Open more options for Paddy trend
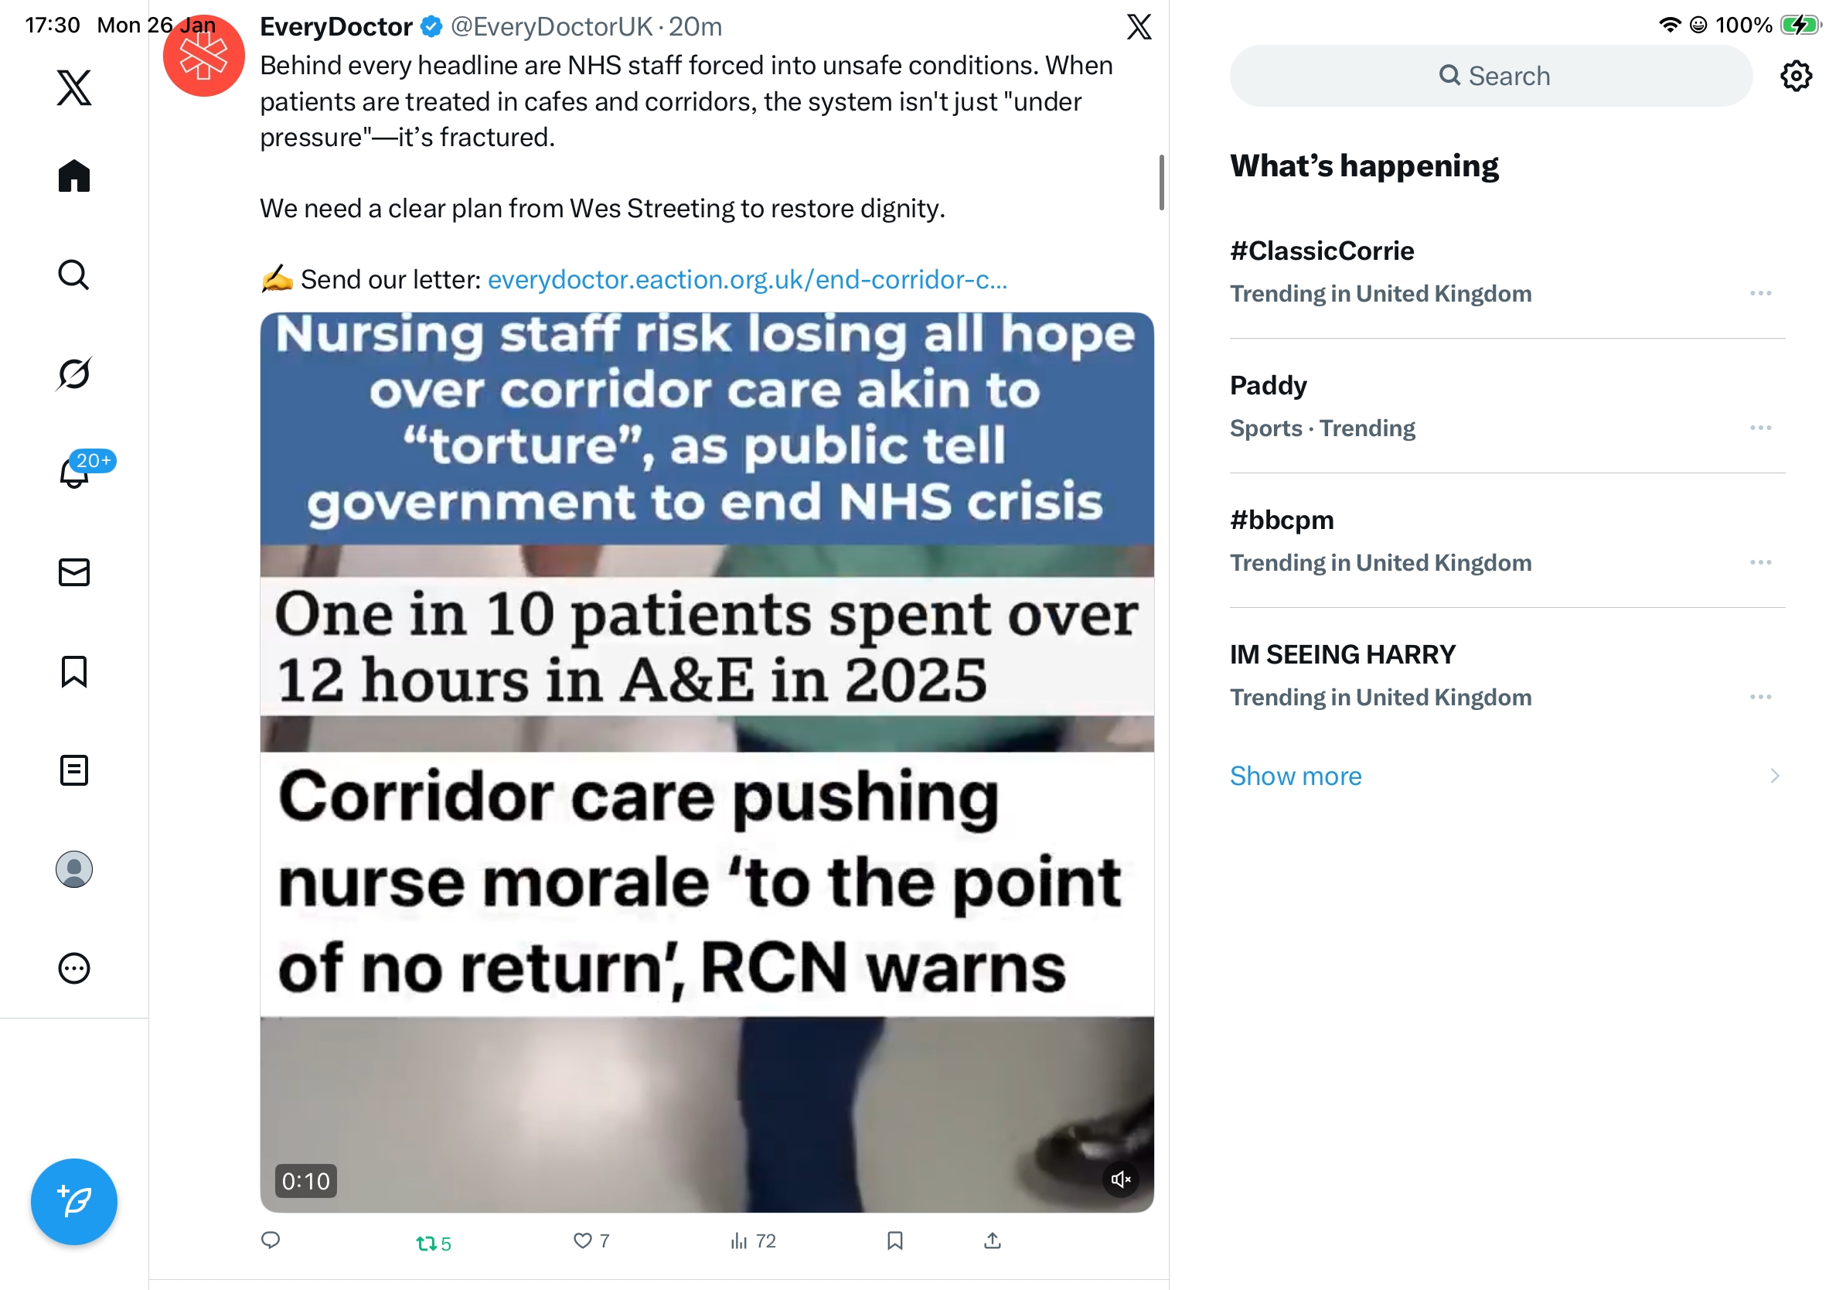 (x=1760, y=427)
